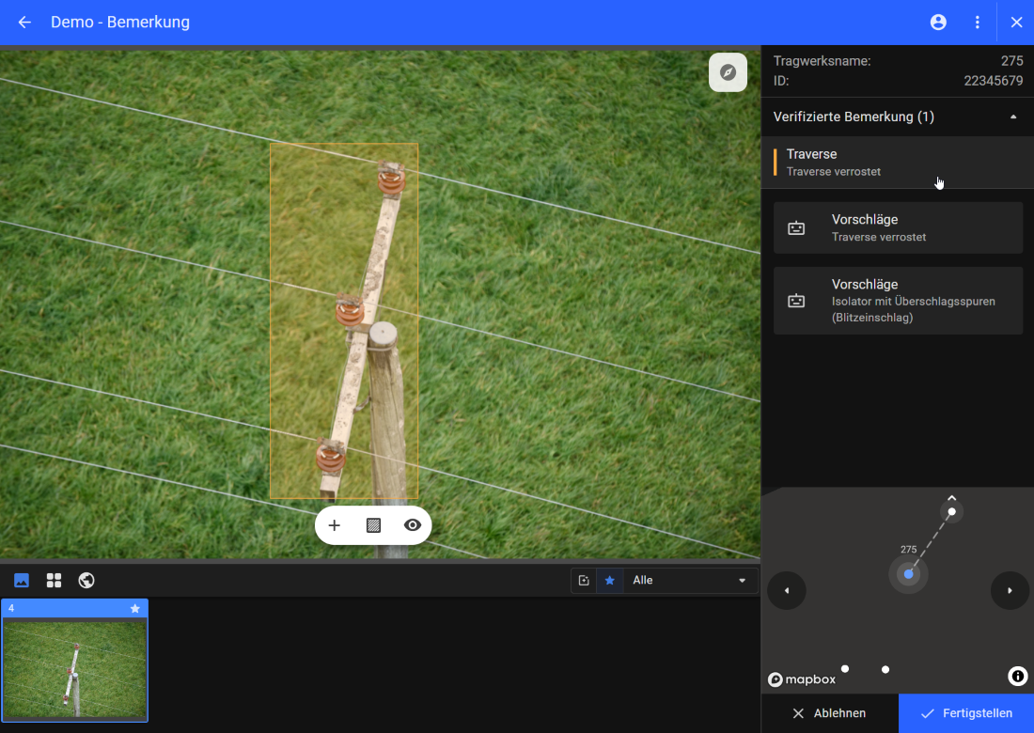Click the Fertigstellen button

[x=966, y=713]
